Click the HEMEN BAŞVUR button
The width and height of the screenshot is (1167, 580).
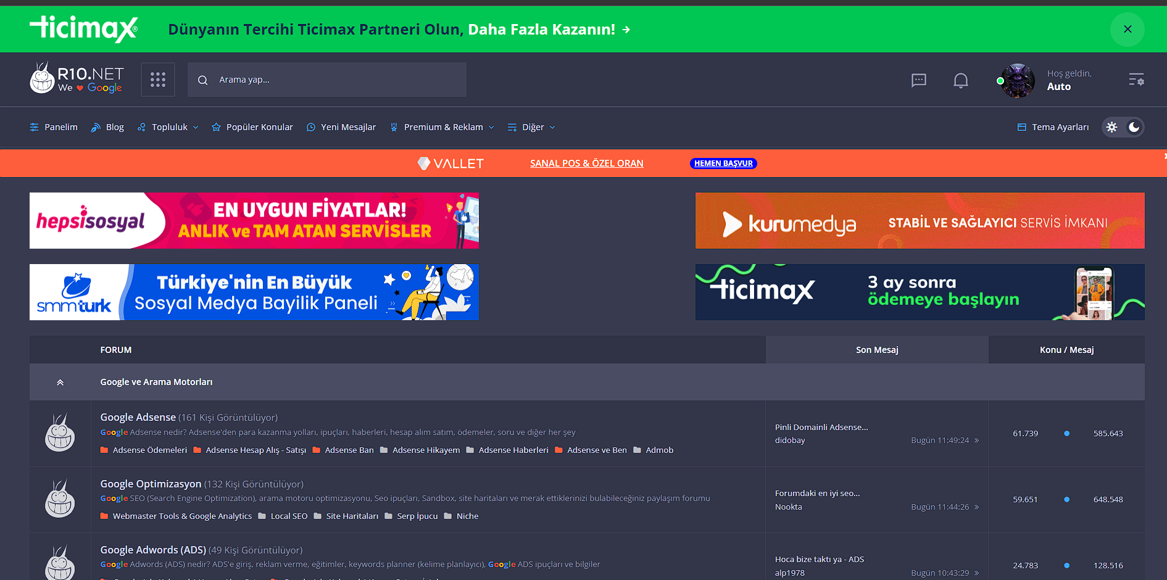pos(723,164)
